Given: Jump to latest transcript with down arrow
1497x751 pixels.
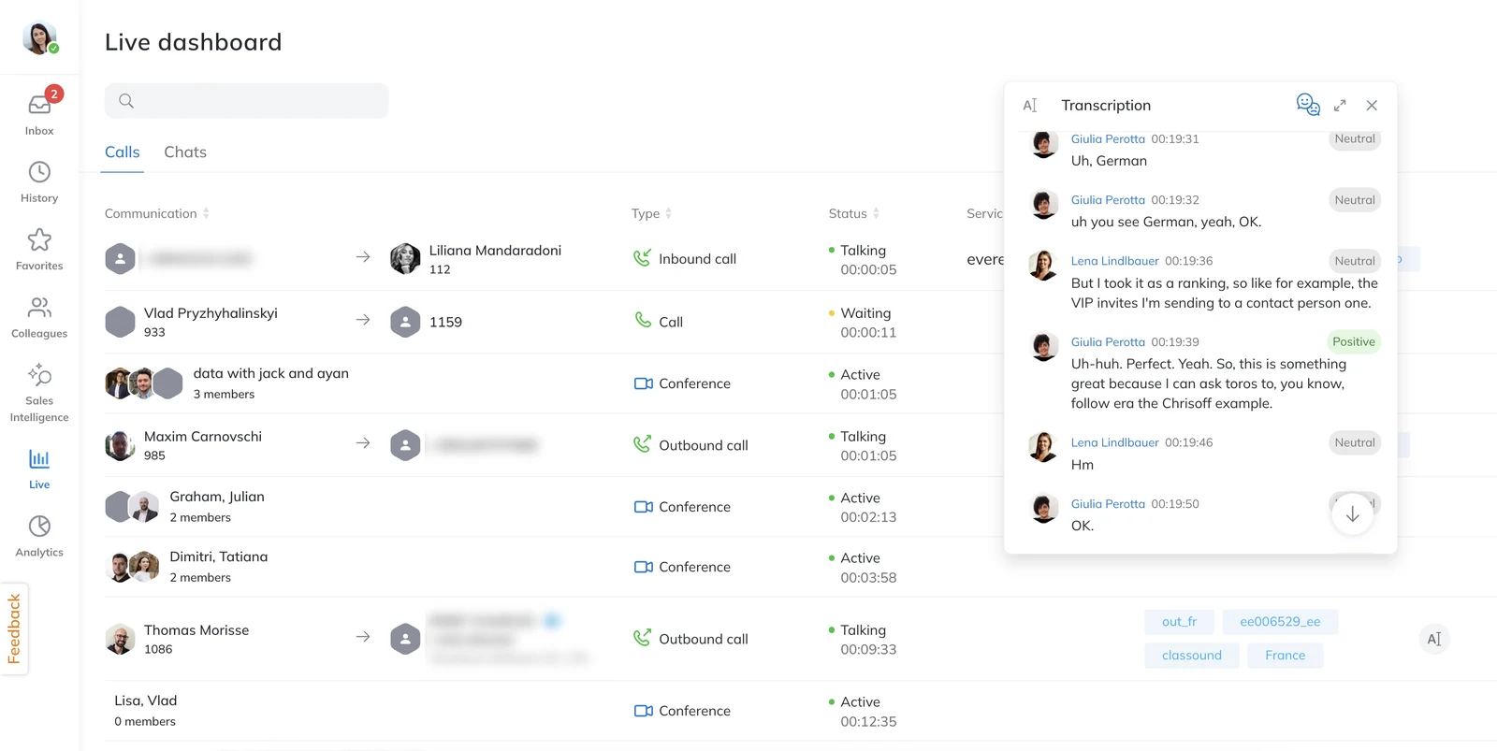Looking at the screenshot, I should (x=1352, y=514).
